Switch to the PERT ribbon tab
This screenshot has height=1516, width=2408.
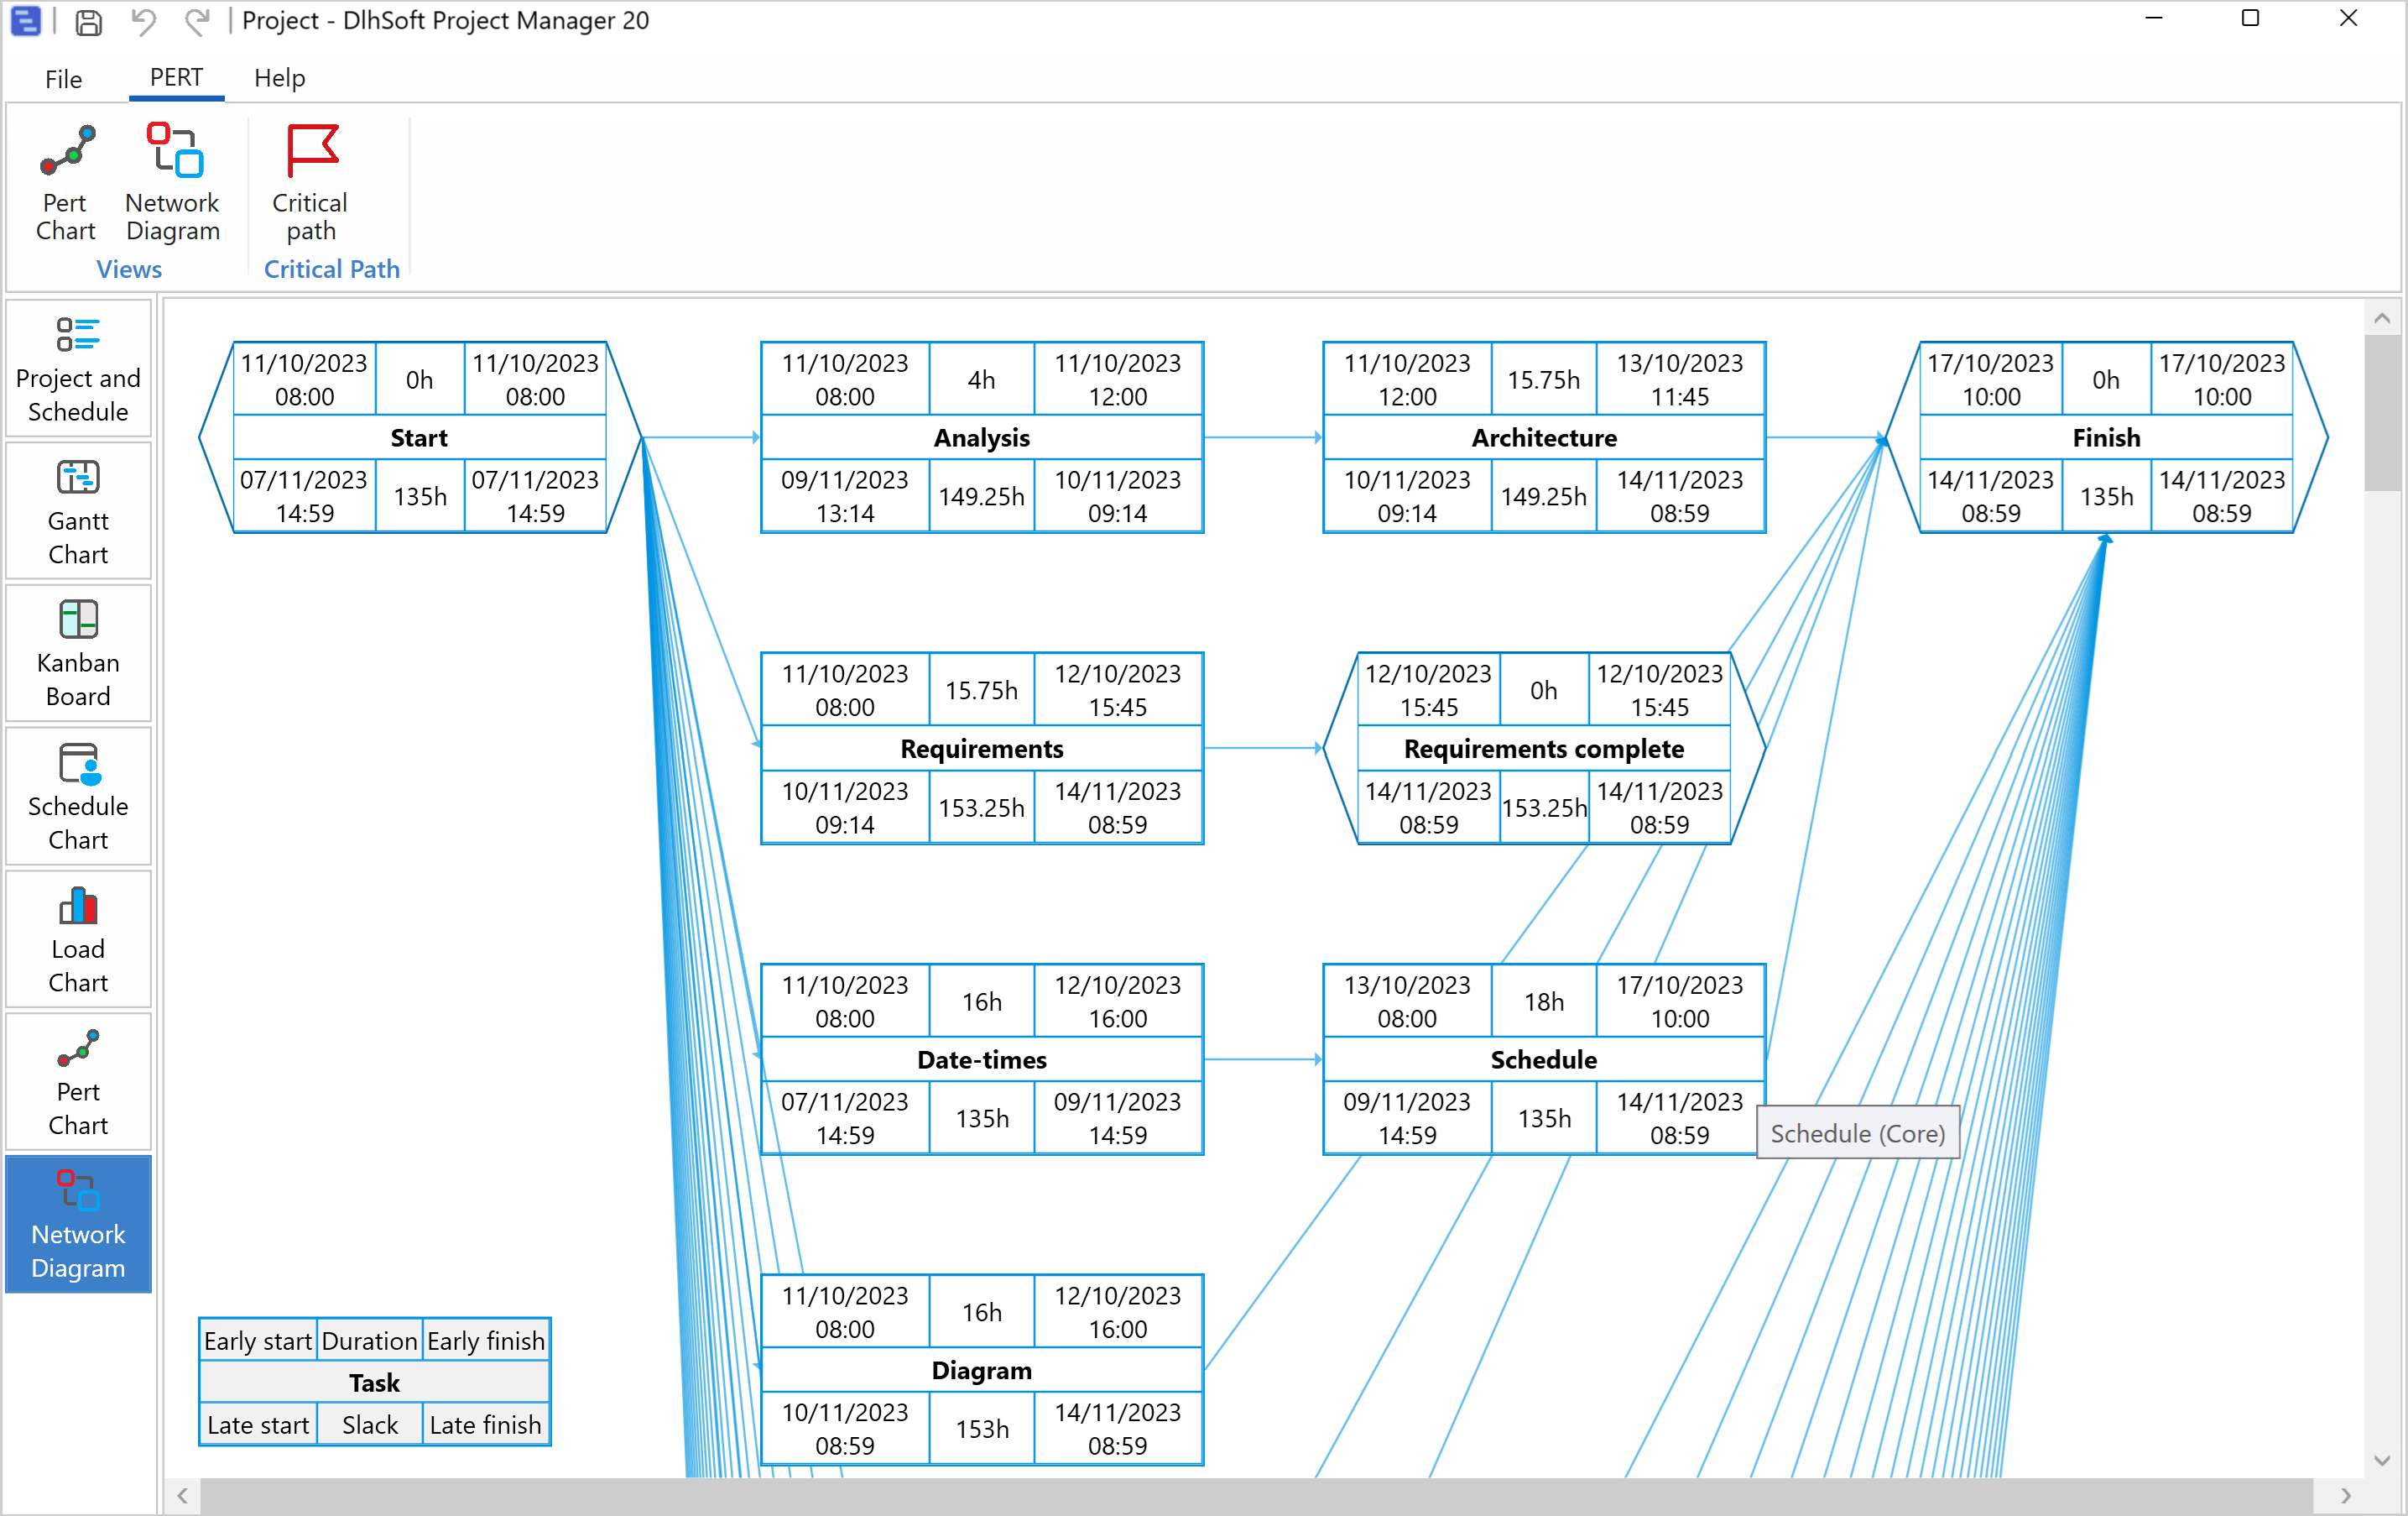coord(176,78)
